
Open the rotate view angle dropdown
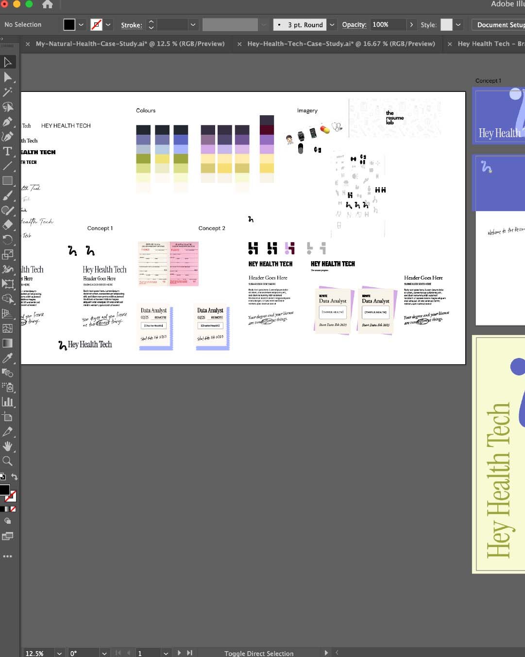(104, 653)
